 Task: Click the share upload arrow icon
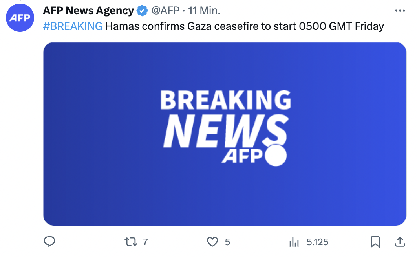[399, 242]
